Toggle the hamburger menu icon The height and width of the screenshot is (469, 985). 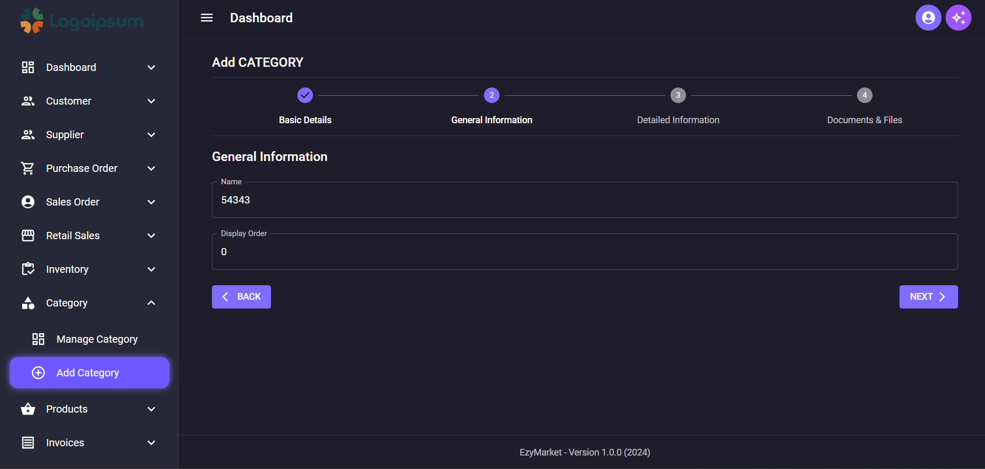(x=207, y=18)
